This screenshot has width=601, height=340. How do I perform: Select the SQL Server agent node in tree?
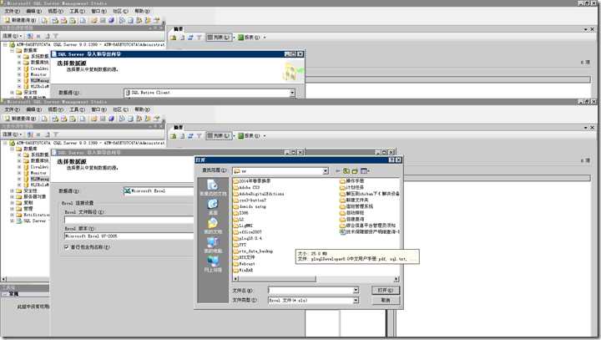34,221
